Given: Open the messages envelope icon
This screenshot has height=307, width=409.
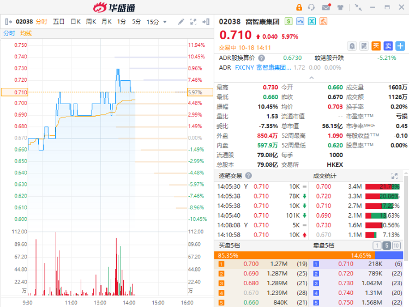Looking at the screenshot, I should (x=326, y=7).
